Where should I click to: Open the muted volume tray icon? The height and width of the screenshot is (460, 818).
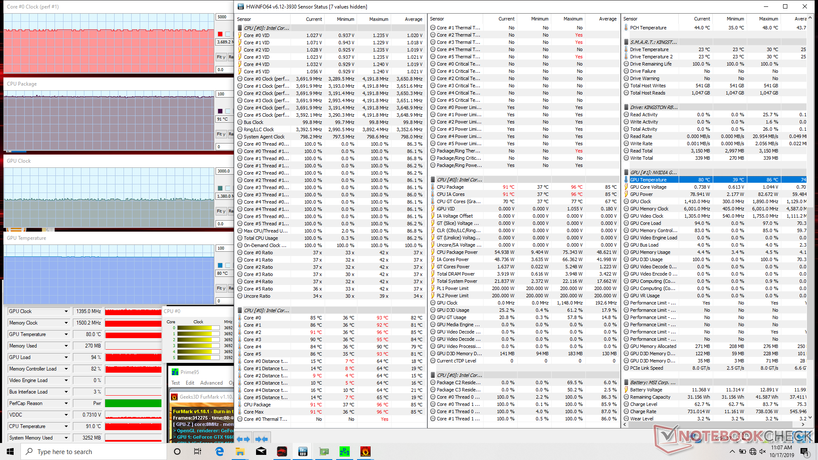coord(763,451)
